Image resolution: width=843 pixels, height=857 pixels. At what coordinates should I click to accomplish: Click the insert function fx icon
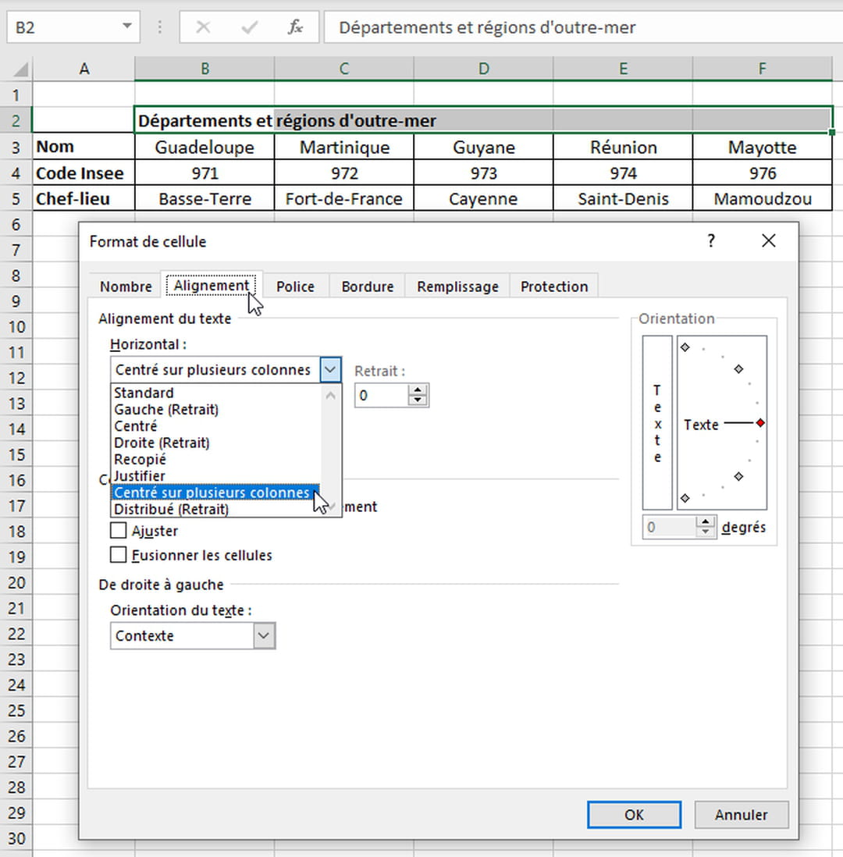point(295,27)
